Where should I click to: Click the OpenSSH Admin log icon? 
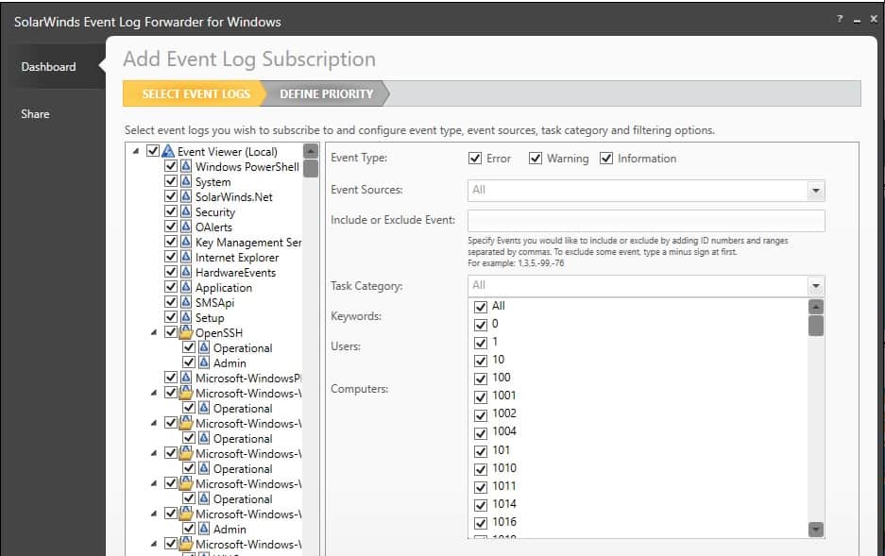204,362
